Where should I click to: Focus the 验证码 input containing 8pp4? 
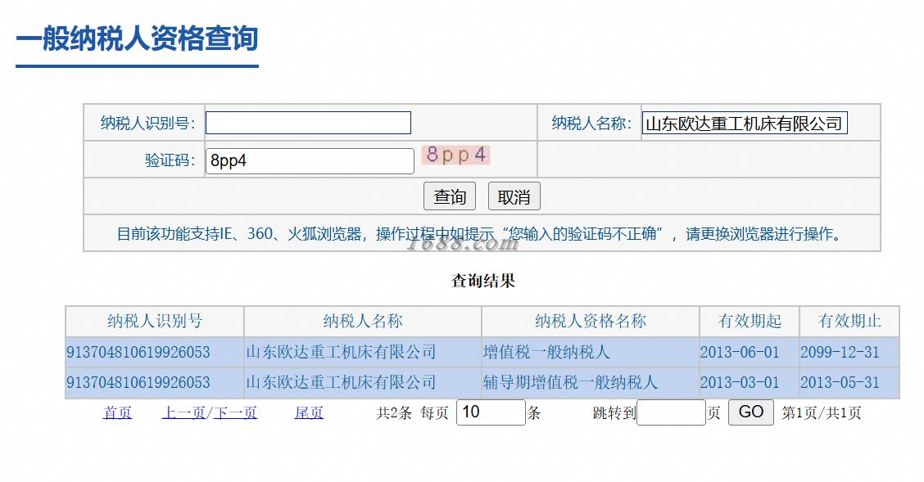(x=310, y=160)
